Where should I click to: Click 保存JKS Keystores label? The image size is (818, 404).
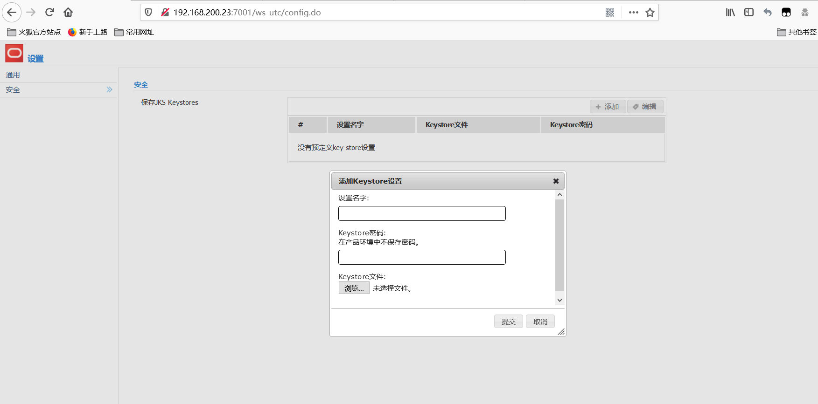click(169, 103)
